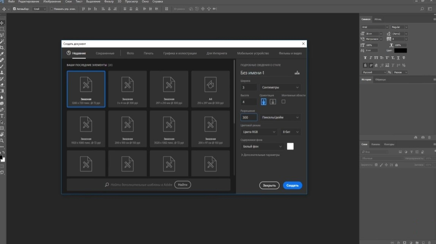Select the Horizontal Type tool
436x244 pixels.
(x=2, y=116)
